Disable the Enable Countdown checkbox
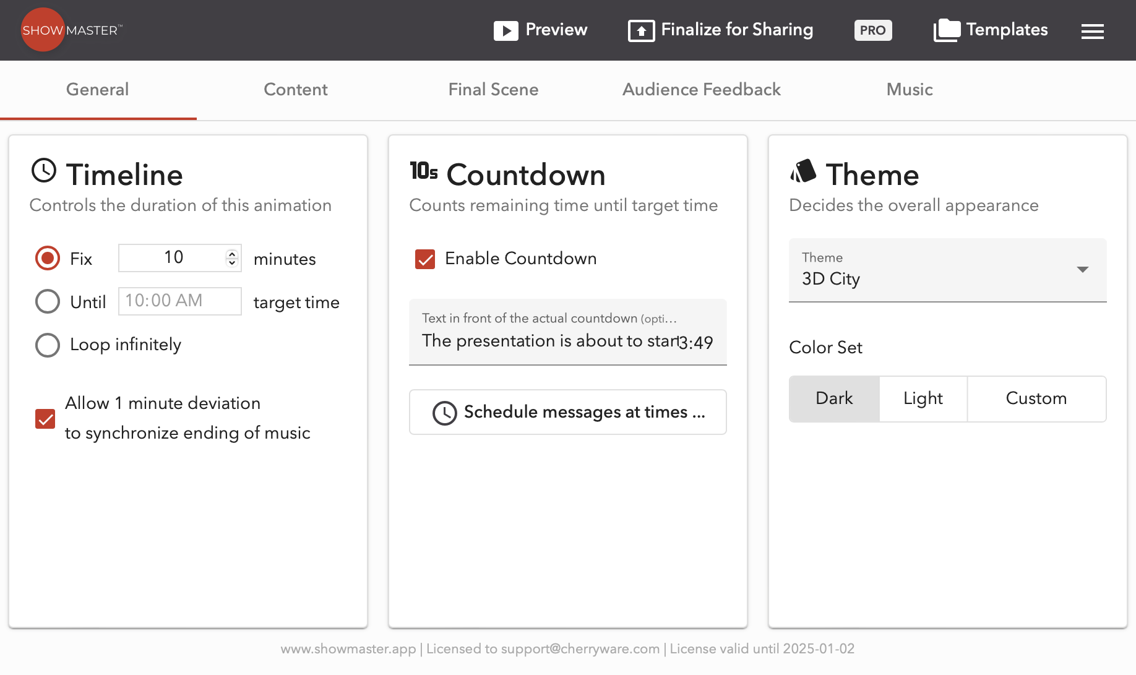The image size is (1136, 675). point(425,259)
